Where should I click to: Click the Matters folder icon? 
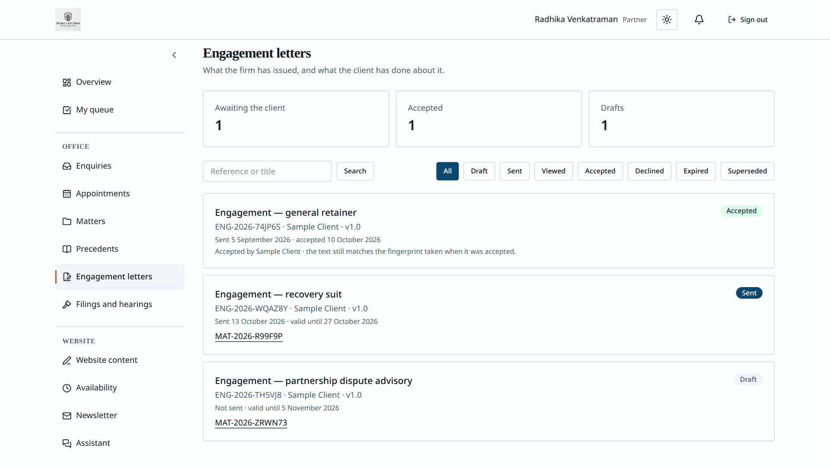(67, 221)
